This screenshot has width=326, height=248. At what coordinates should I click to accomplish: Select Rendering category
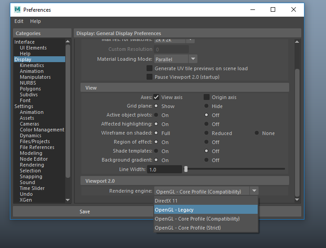point(32,165)
